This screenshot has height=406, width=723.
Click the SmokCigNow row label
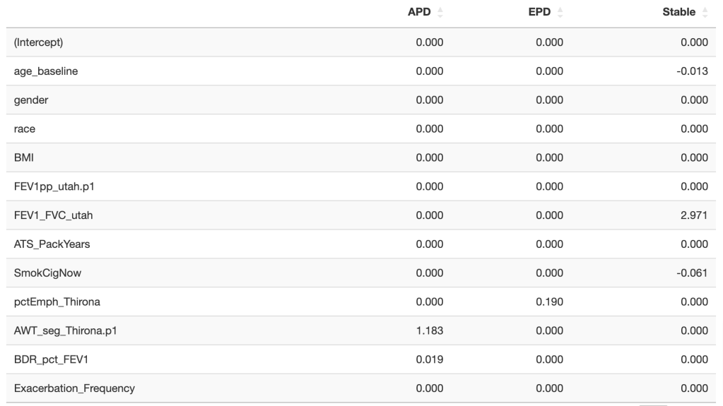47,273
